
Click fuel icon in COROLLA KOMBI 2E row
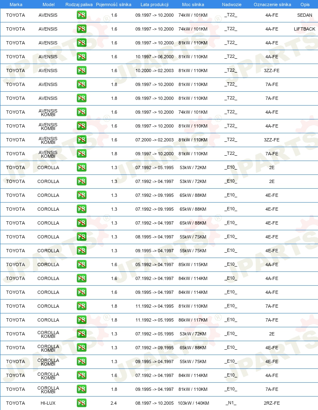82,334
